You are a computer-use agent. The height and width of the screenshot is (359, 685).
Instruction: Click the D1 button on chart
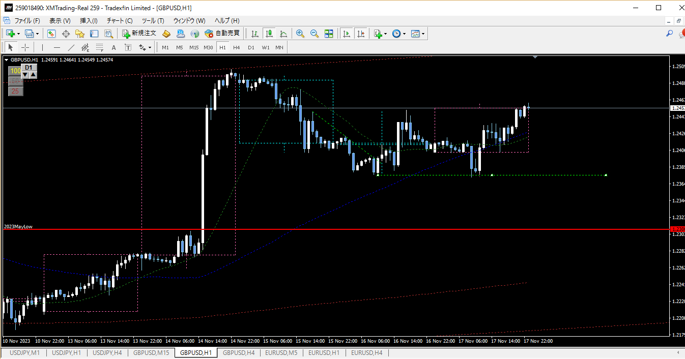coord(29,67)
